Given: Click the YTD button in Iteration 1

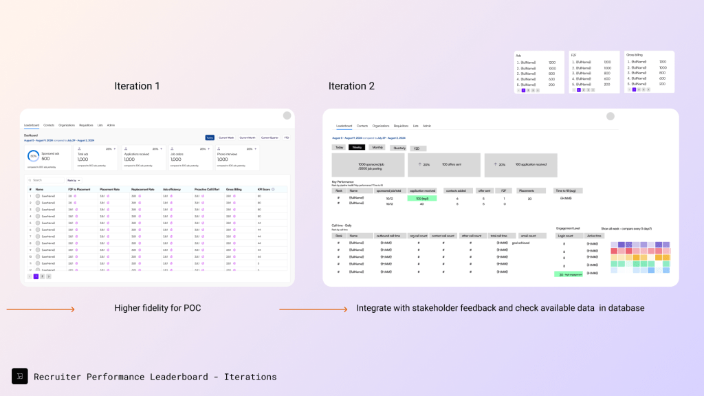Looking at the screenshot, I should tap(286, 137).
